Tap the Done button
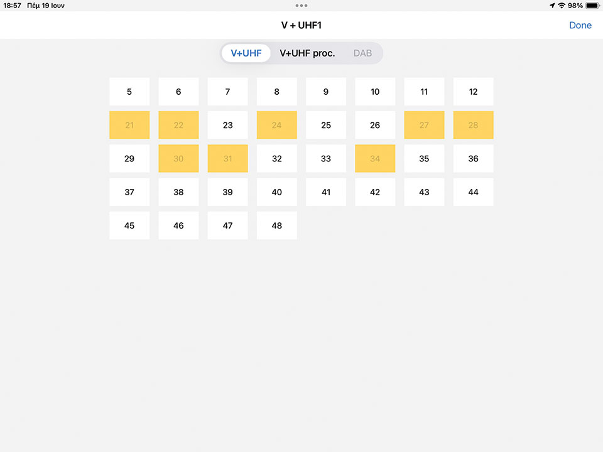This screenshot has height=452, width=603. [580, 25]
